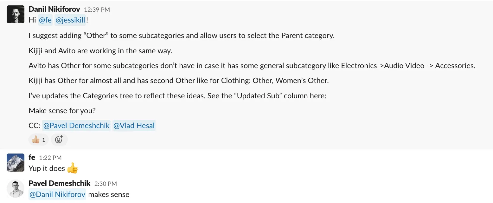Open Danil Nikiforov's profile avatar
Image resolution: width=493 pixels, height=203 pixels.
tap(16, 14)
